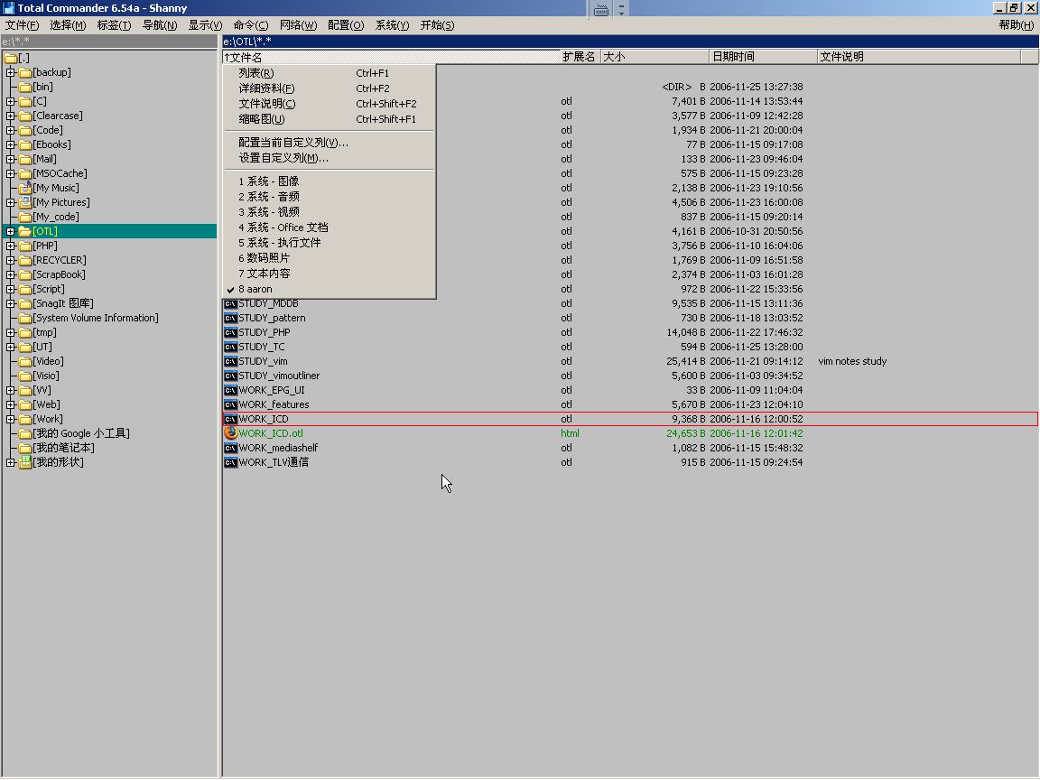Screen dimensions: 1040x780
Task: Sort by 文件名 column header
Action: click(x=391, y=57)
